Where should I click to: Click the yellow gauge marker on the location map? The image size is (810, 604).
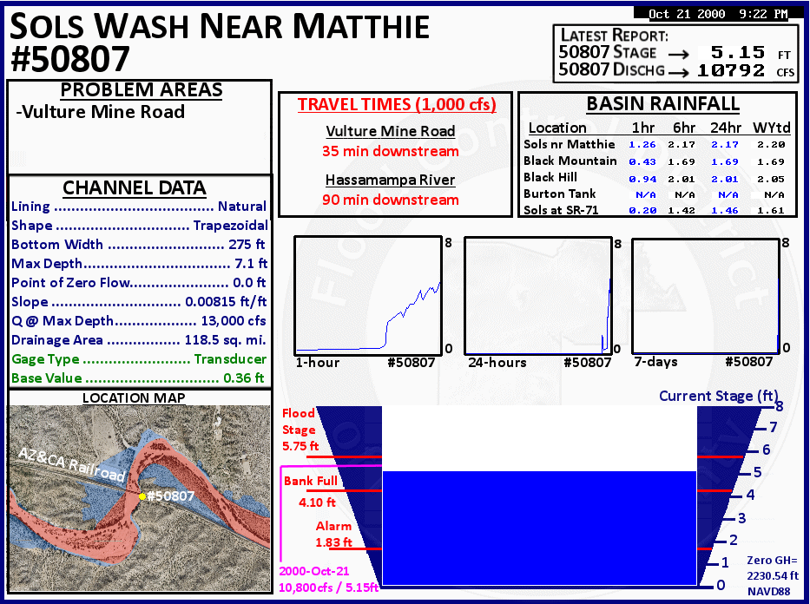coord(142,496)
